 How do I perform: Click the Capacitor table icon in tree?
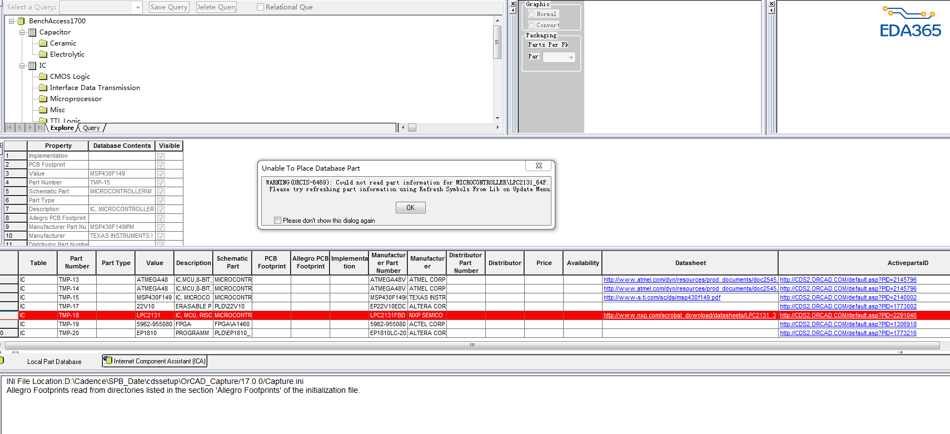[x=32, y=32]
